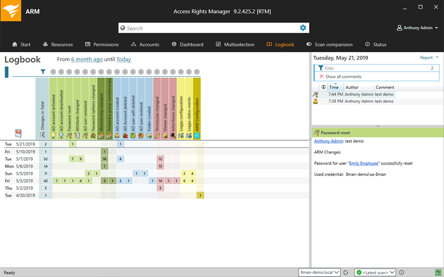Click the refresh icon next to 8man-demo.local
The image size is (444, 277).
tap(346, 272)
